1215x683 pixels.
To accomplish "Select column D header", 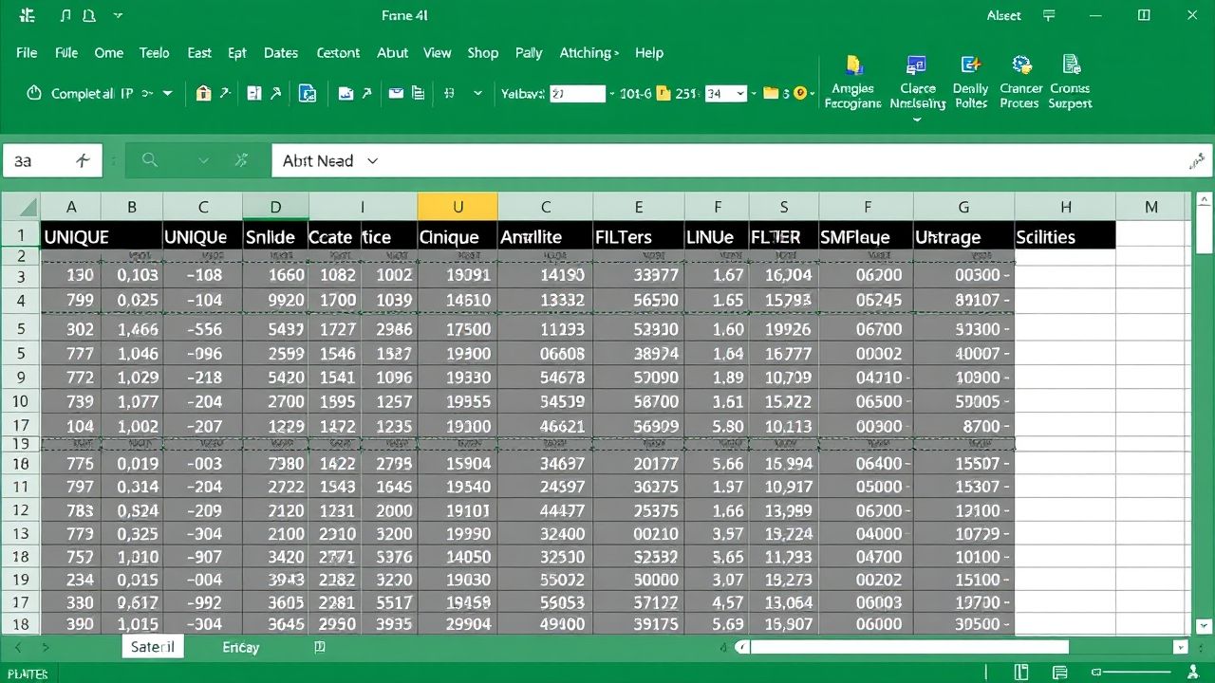I will [x=275, y=207].
